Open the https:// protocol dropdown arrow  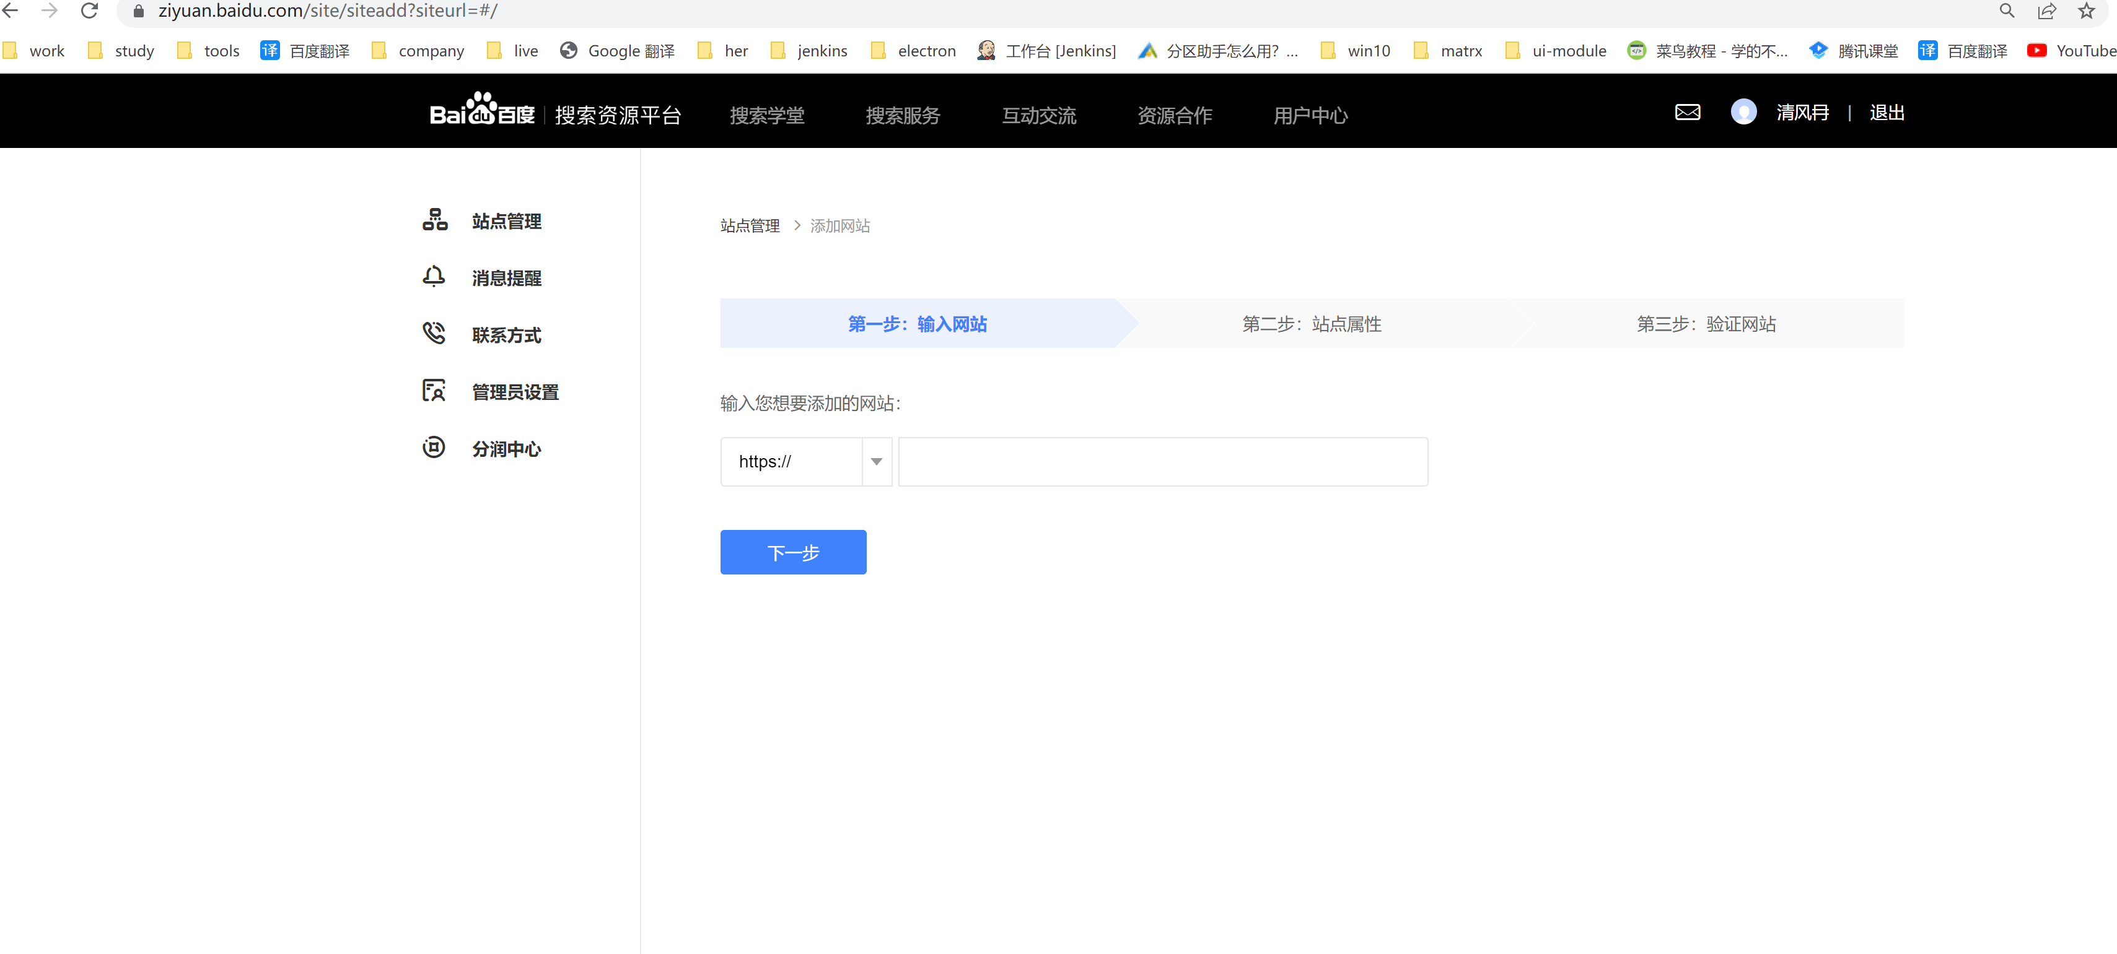click(x=877, y=461)
